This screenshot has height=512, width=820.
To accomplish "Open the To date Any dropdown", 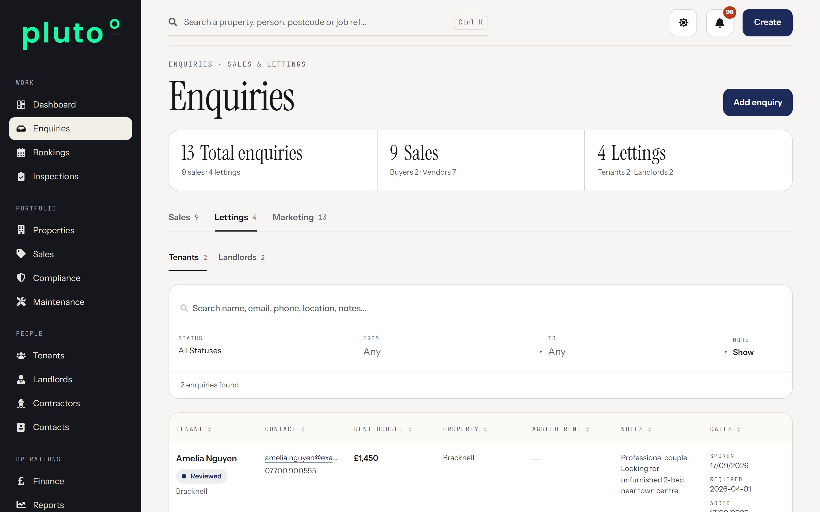I will (x=638, y=352).
